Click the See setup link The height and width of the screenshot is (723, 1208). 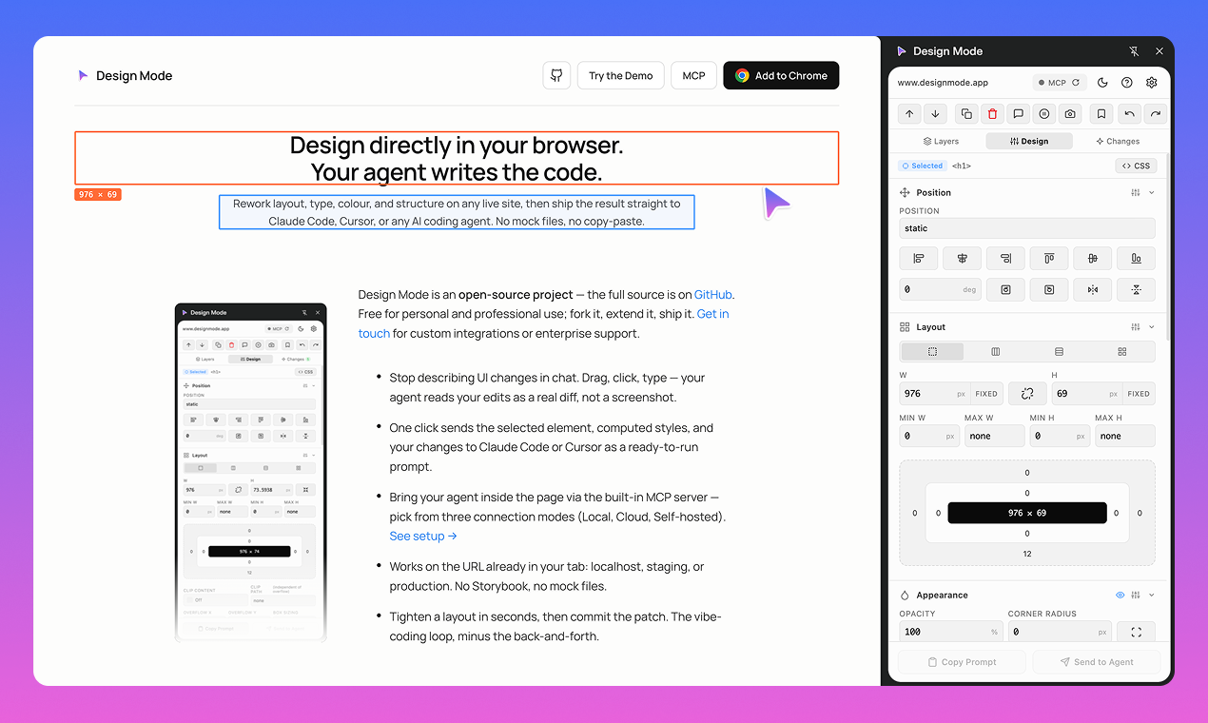pos(423,537)
